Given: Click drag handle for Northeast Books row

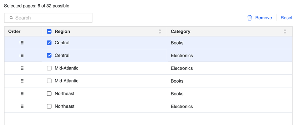Looking at the screenshot, I should click(22, 94).
